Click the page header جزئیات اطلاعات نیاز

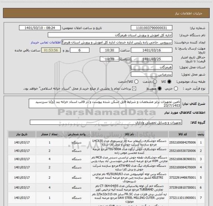coord(189,13)
